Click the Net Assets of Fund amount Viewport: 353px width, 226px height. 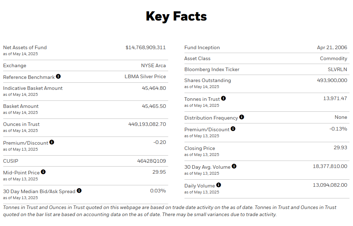tap(146, 47)
